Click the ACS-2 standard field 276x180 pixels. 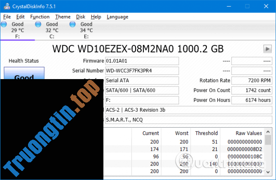click(x=189, y=110)
